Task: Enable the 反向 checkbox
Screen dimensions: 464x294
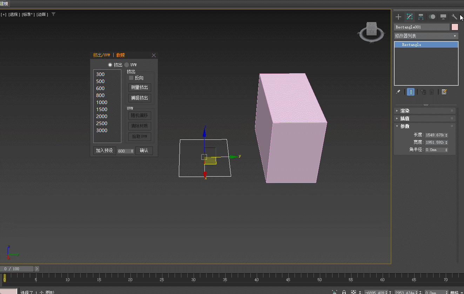Action: coord(132,78)
